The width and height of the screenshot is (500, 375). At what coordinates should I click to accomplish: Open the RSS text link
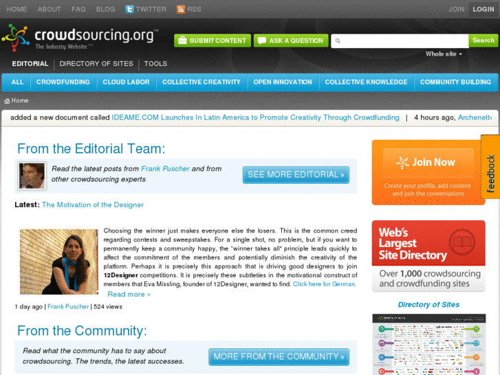click(x=194, y=9)
